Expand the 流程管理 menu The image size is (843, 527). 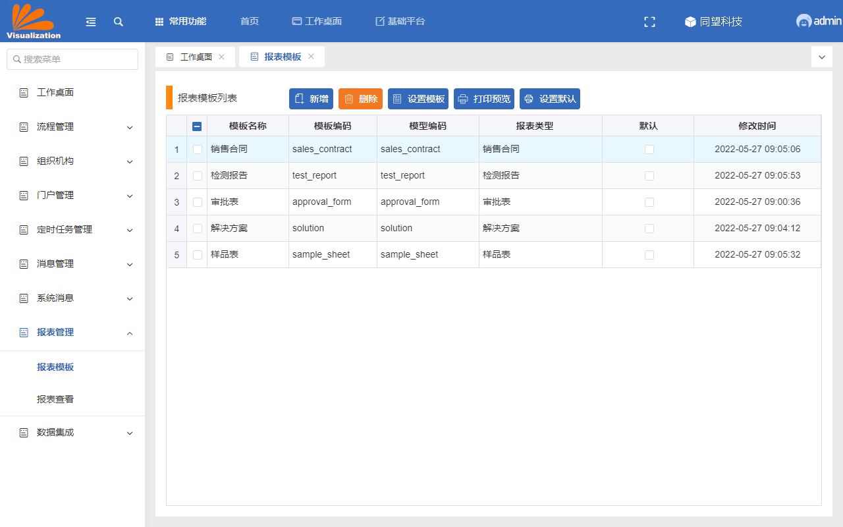pos(72,127)
